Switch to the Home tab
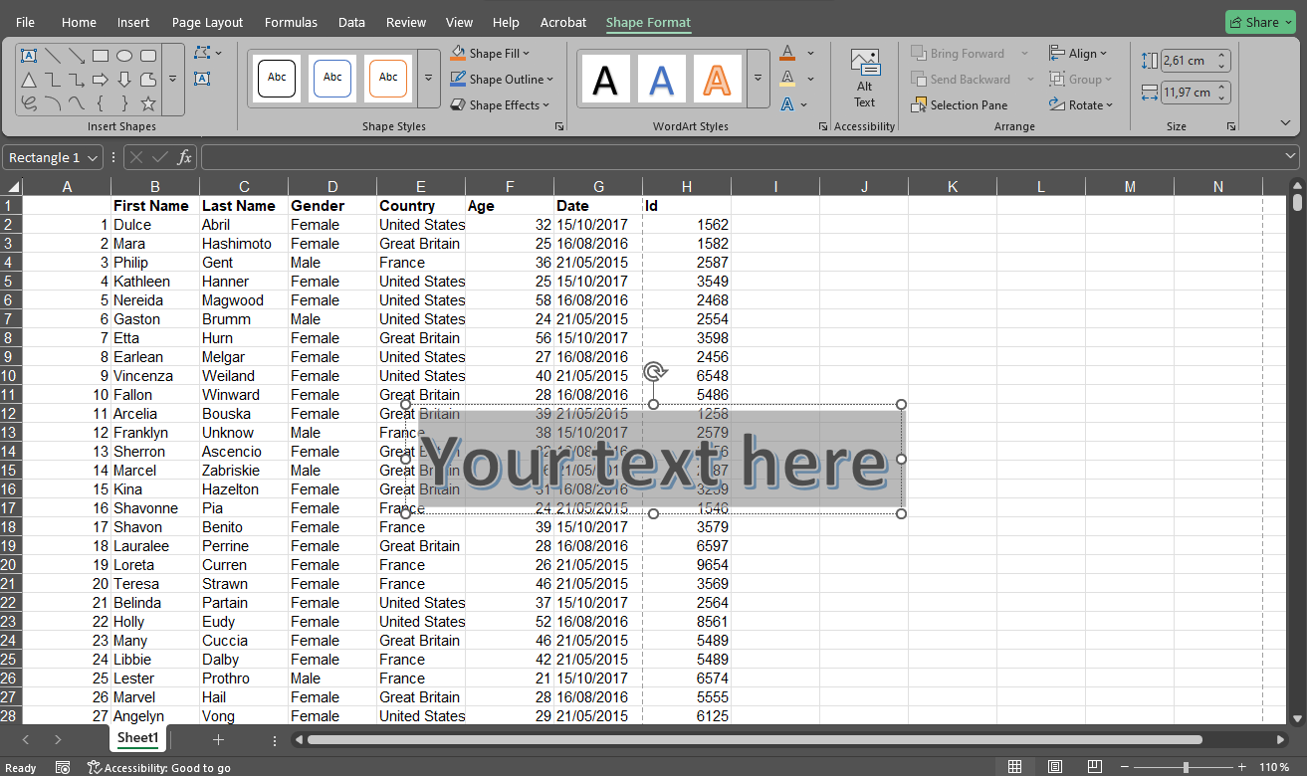 point(79,22)
